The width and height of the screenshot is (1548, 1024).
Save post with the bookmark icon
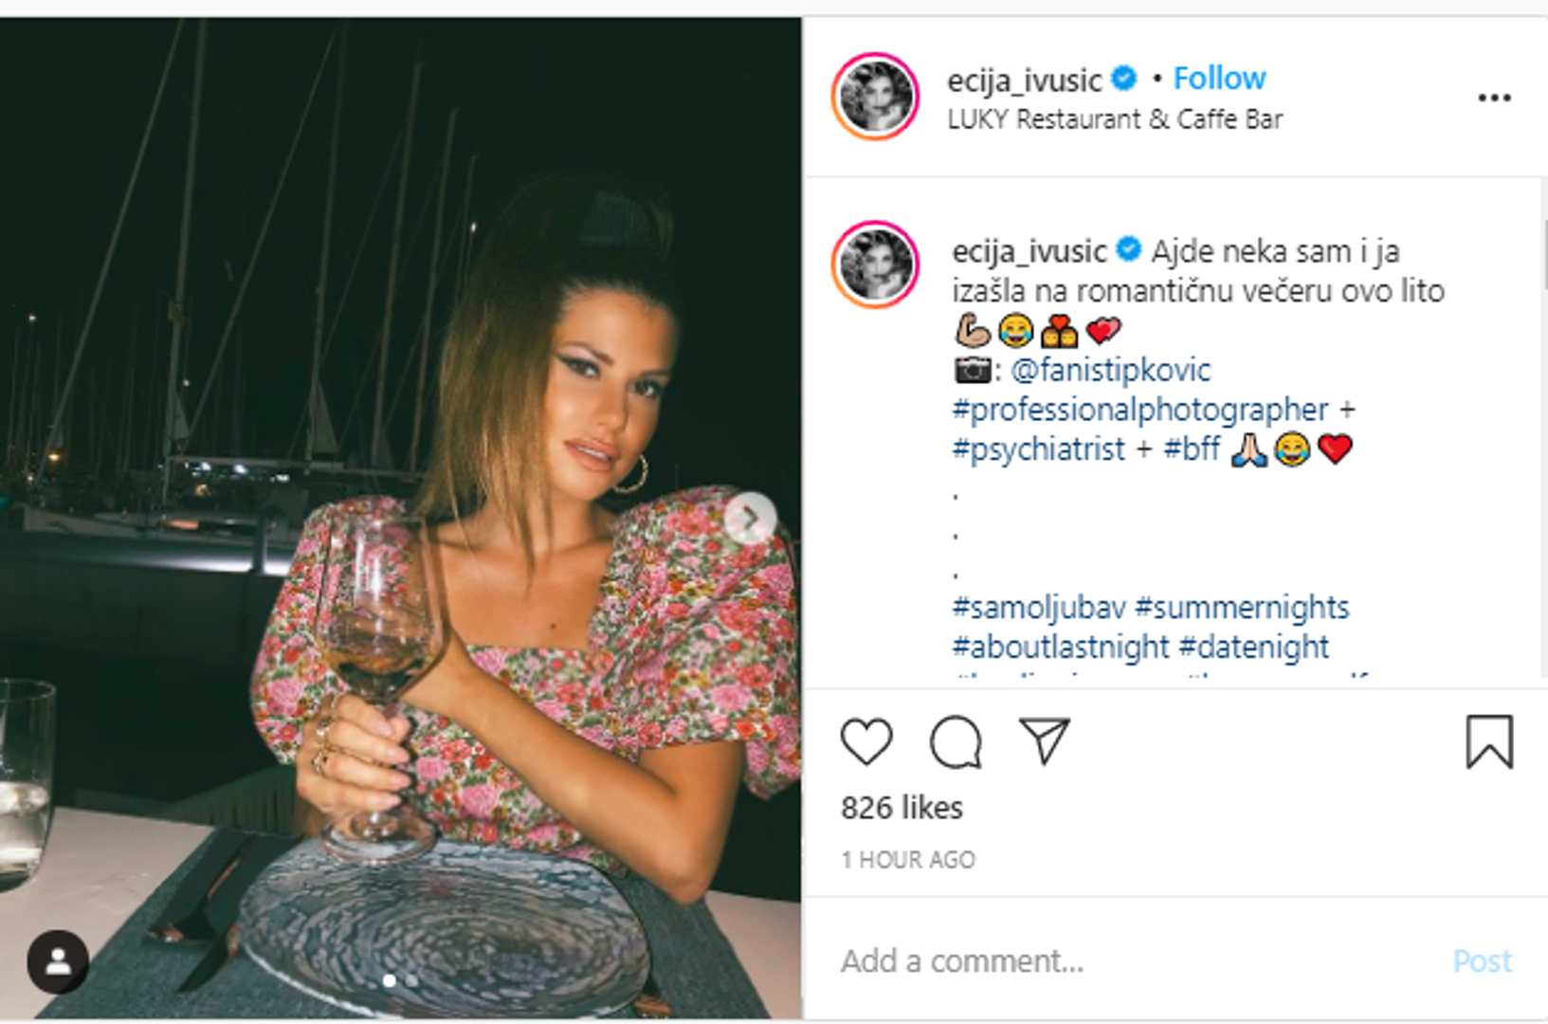pyautogui.click(x=1488, y=741)
